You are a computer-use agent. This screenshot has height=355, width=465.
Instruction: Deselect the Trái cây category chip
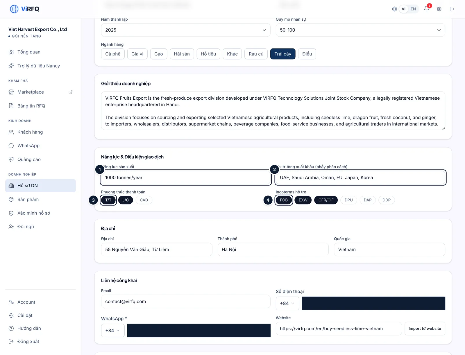(x=283, y=54)
